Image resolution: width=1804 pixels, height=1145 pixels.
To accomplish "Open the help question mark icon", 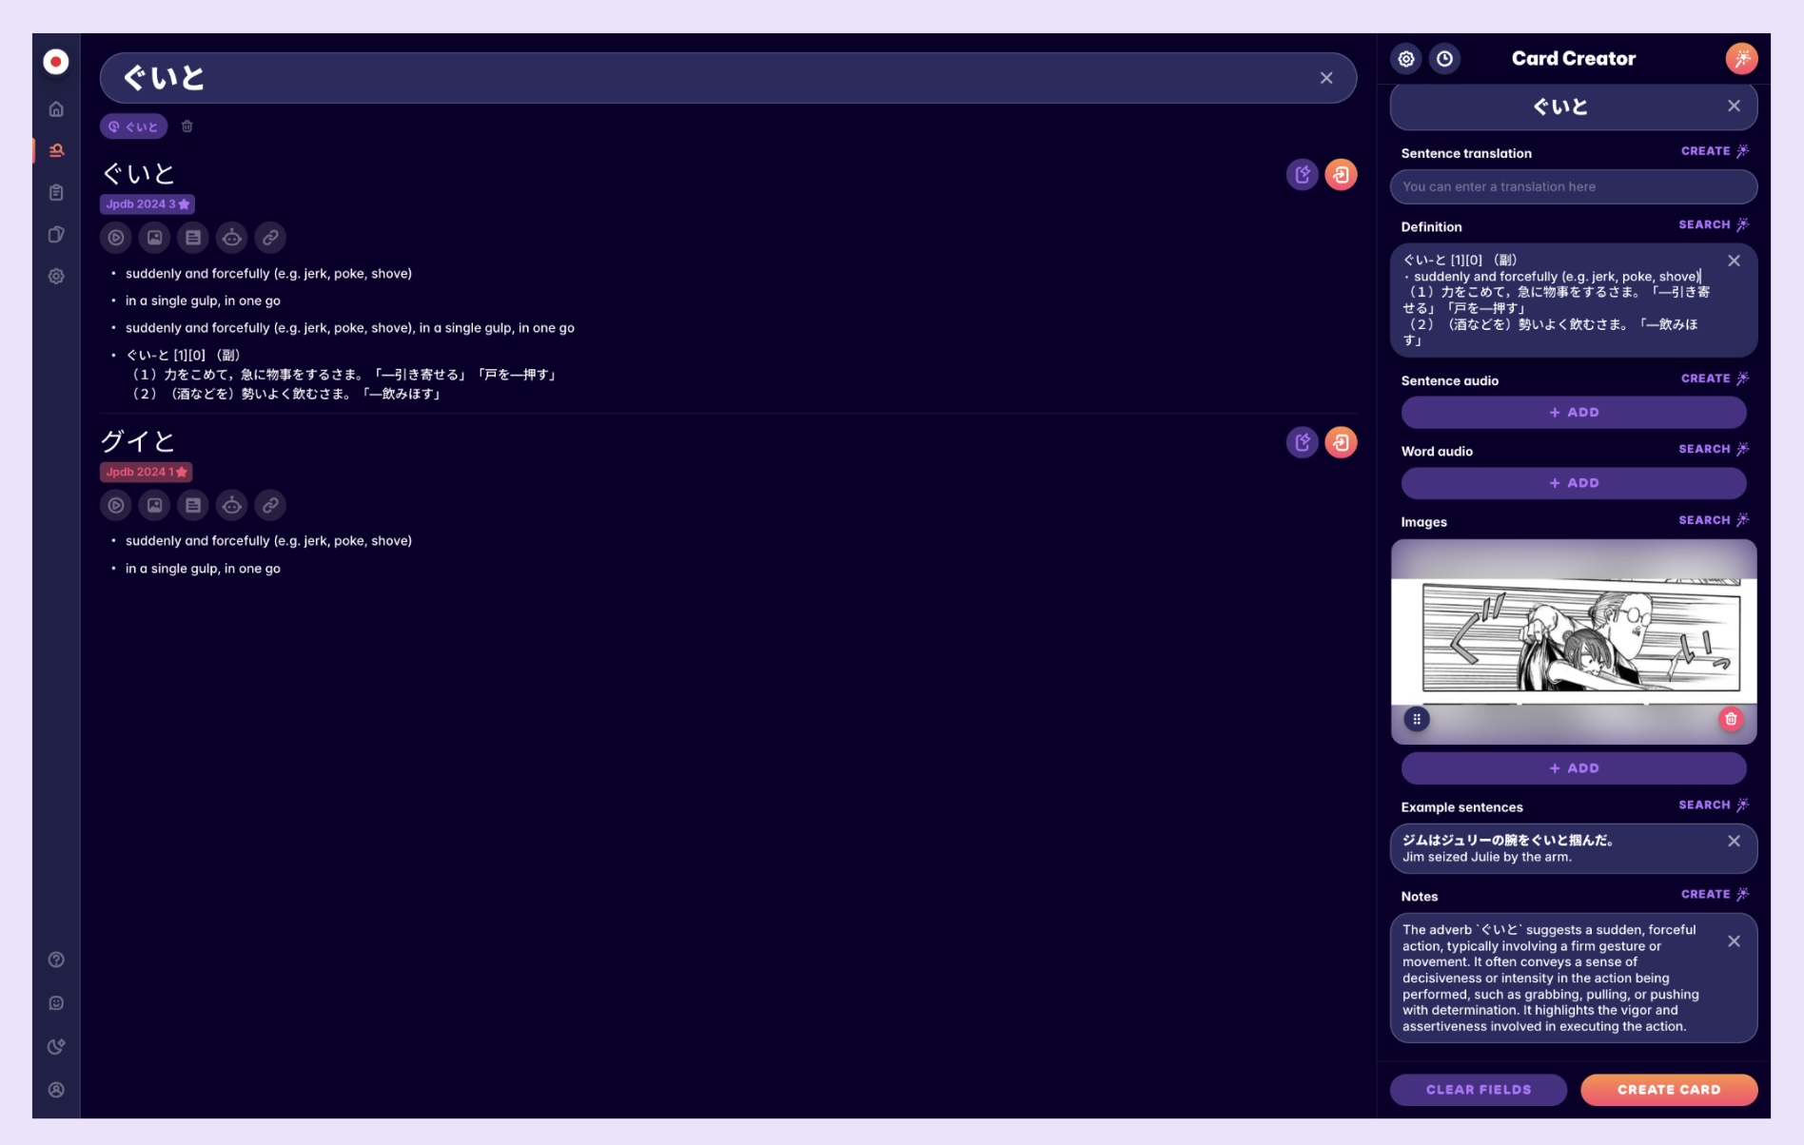I will tap(56, 960).
